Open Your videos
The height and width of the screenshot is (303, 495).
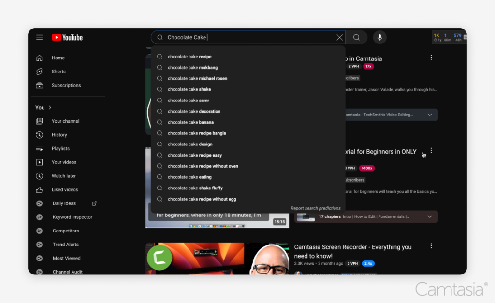click(x=64, y=162)
